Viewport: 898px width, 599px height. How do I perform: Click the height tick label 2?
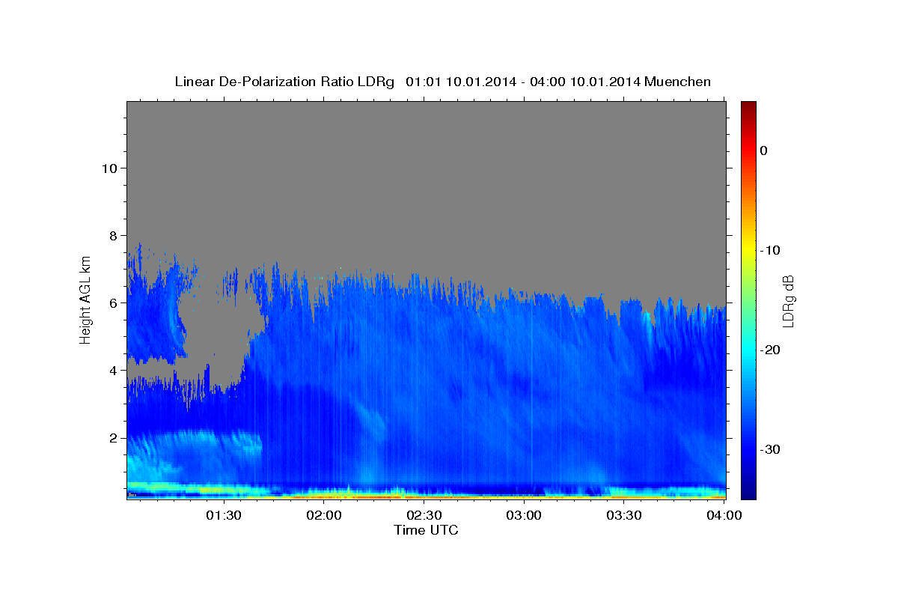[112, 437]
